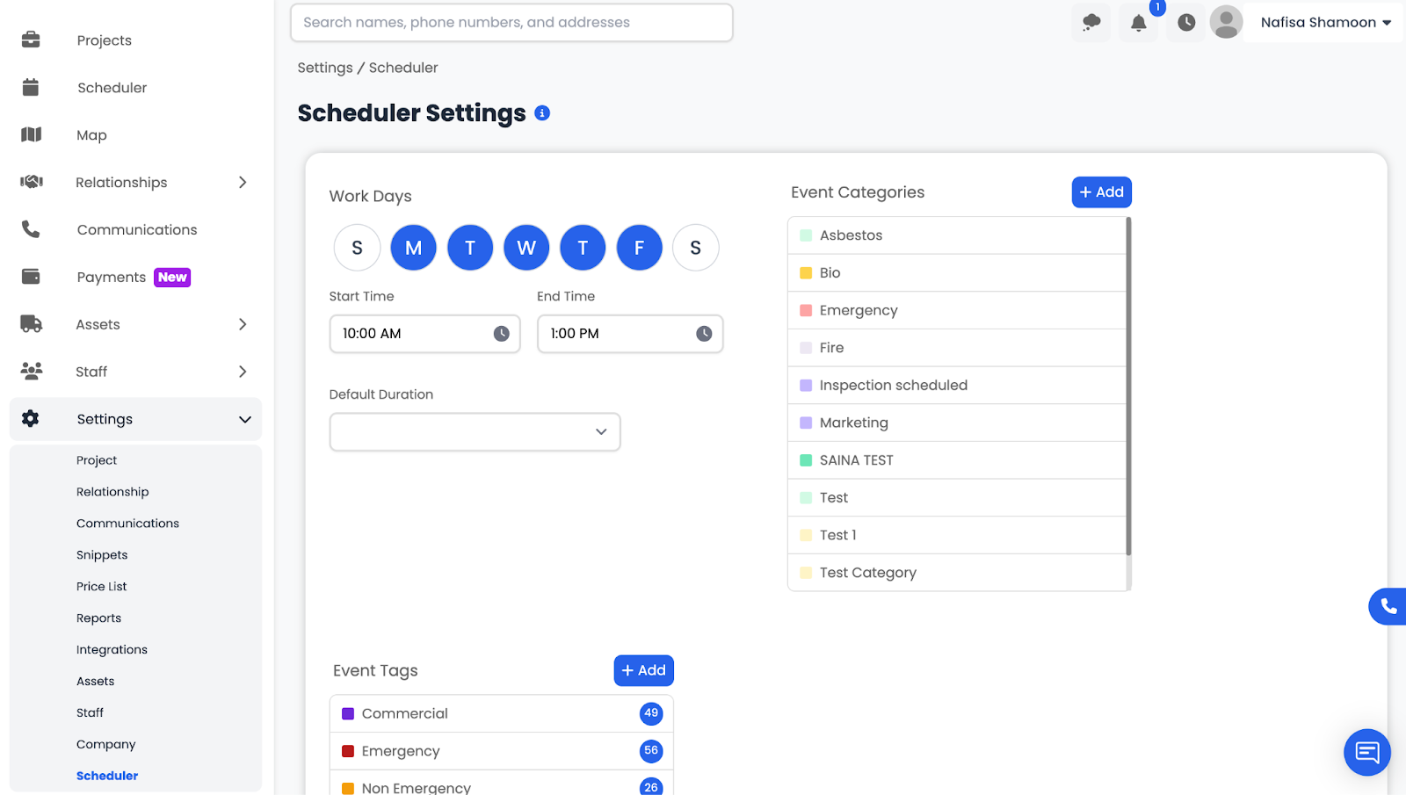This screenshot has width=1406, height=795.
Task: Disable Monday as a work day
Action: [x=413, y=247]
